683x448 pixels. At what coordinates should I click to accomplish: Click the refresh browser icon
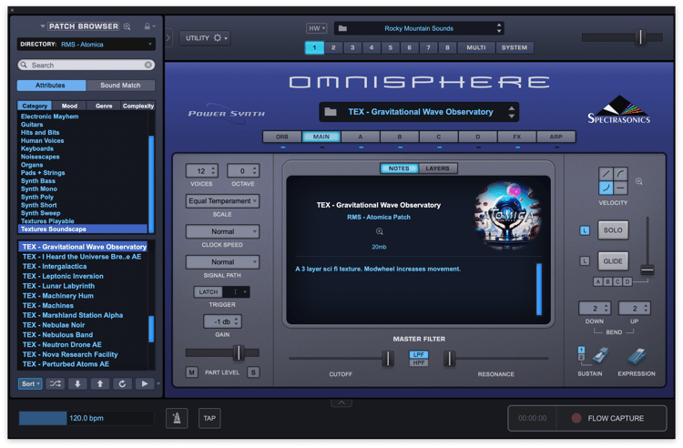tap(122, 383)
